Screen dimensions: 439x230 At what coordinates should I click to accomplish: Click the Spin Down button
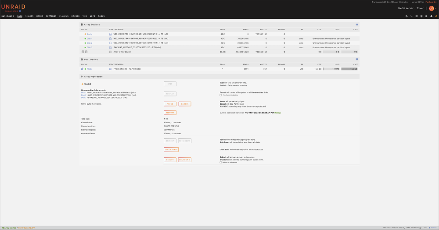(185, 141)
